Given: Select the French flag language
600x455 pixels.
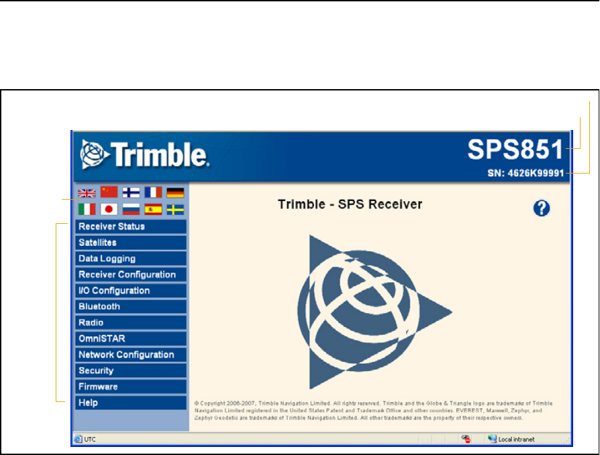Looking at the screenshot, I should (x=153, y=192).
